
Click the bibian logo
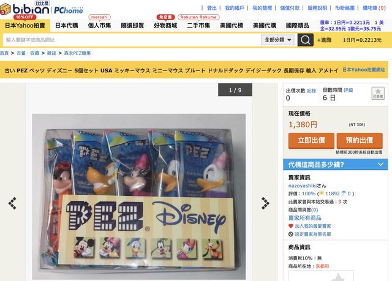(25, 9)
